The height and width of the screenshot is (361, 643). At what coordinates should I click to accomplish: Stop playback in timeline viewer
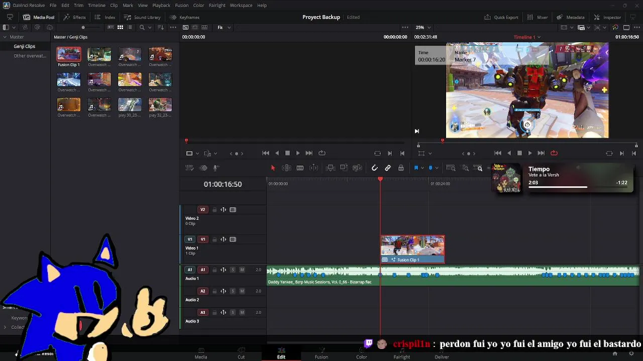[x=519, y=153]
